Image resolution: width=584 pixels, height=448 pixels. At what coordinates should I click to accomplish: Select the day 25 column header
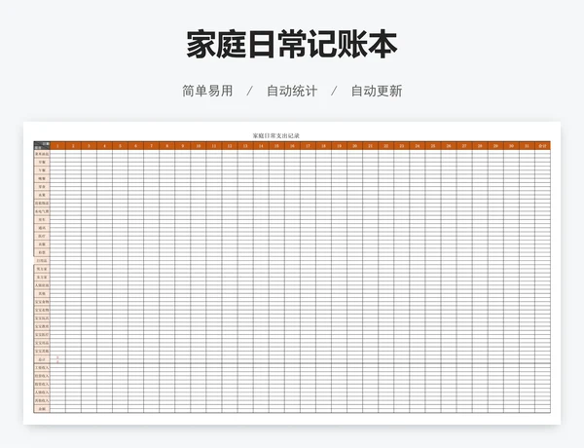(433, 146)
